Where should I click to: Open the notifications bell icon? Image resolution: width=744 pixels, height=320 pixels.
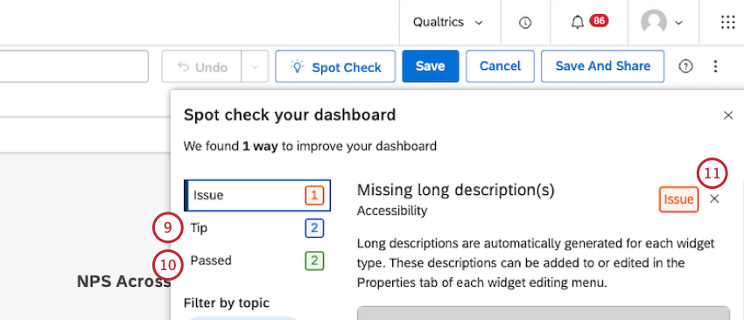578,22
